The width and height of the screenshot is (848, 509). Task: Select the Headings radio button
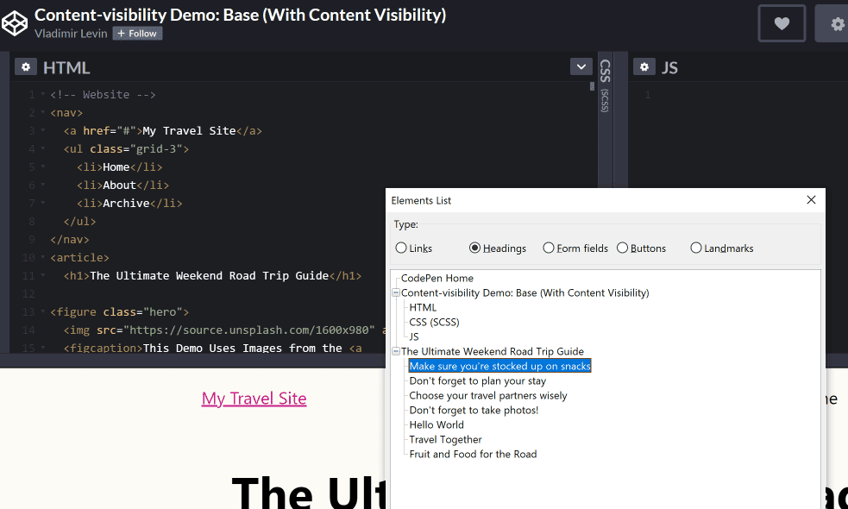474,248
